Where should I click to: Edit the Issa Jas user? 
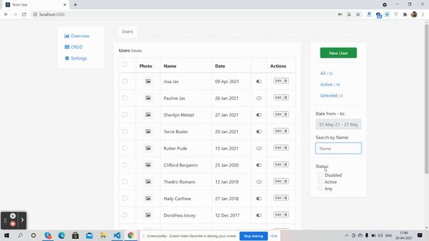pyautogui.click(x=278, y=81)
